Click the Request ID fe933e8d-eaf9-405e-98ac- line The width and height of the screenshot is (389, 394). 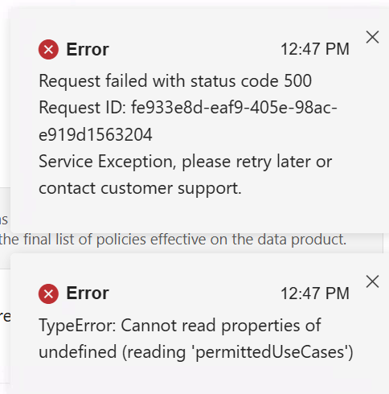coord(188,108)
